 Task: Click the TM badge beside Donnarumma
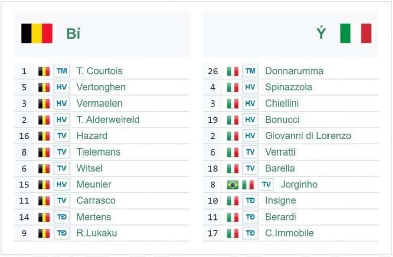[250, 71]
